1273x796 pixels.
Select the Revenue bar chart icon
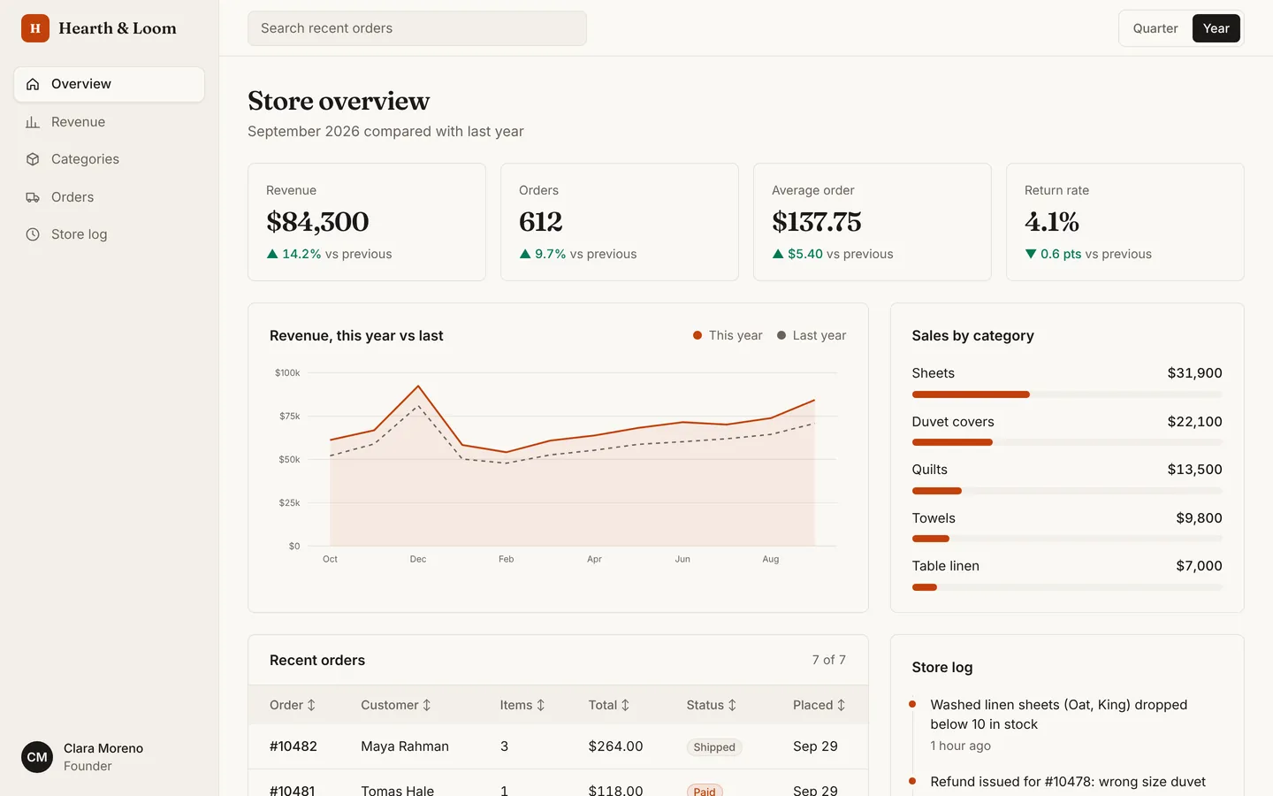coord(33,122)
